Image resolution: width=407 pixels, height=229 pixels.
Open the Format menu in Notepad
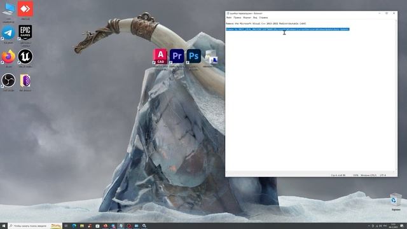247,18
